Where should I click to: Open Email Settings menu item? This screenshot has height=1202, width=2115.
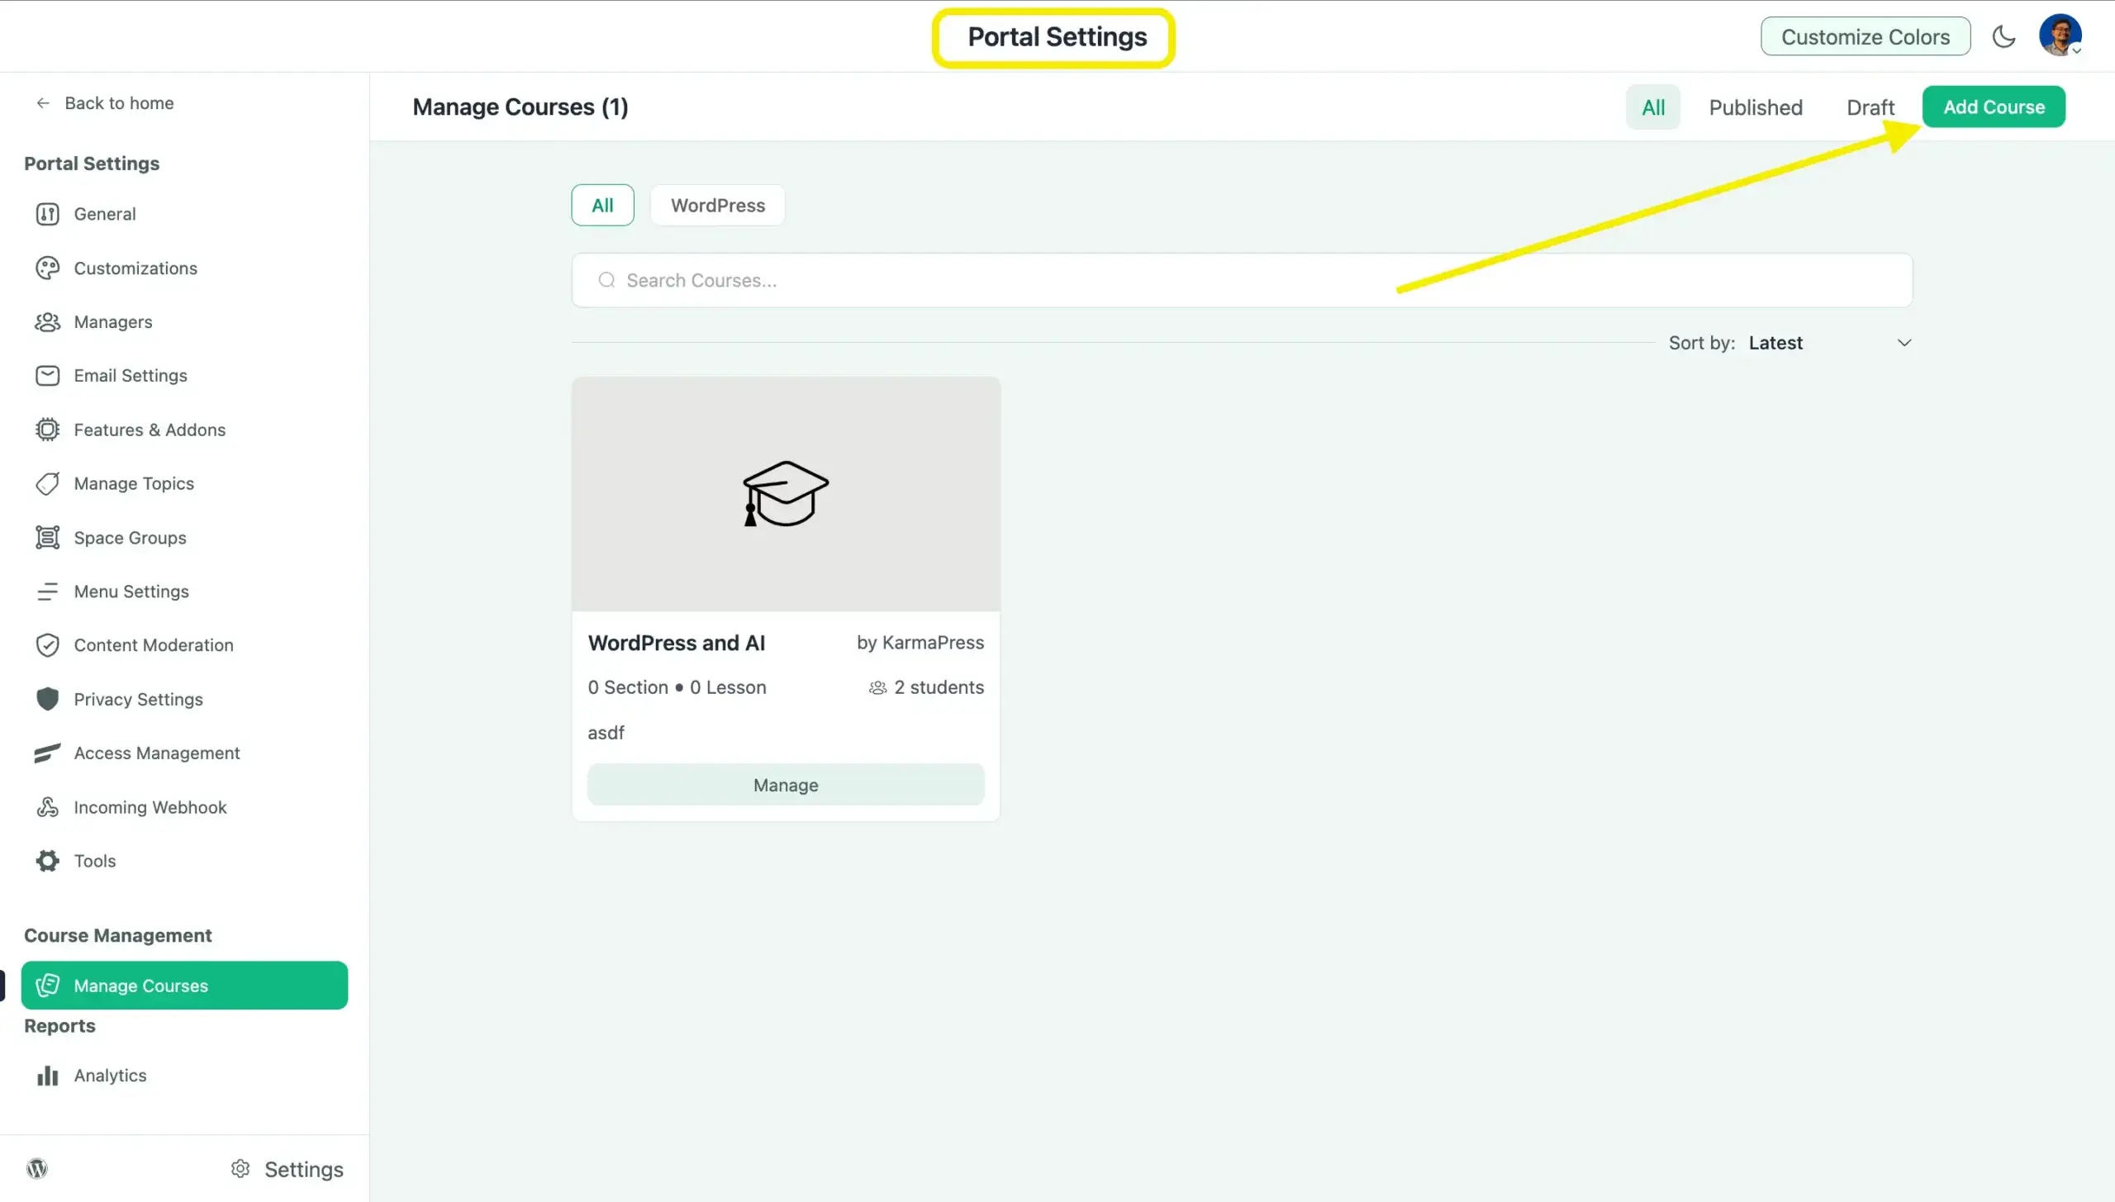pyautogui.click(x=184, y=375)
